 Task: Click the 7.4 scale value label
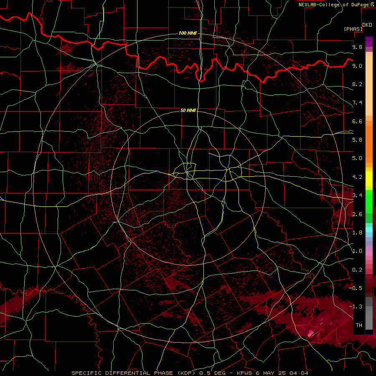coord(357,103)
